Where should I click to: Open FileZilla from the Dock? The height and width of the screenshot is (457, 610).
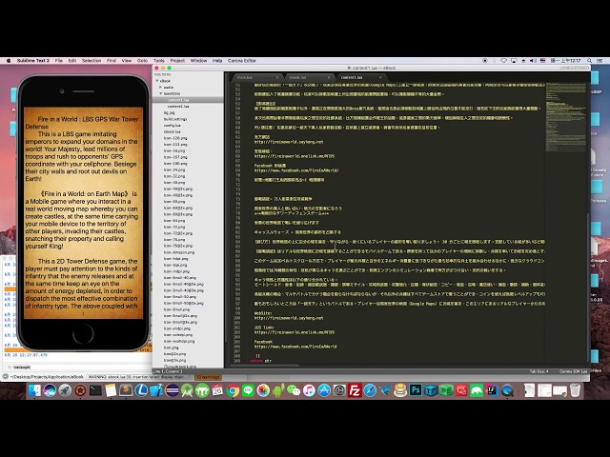[355, 390]
